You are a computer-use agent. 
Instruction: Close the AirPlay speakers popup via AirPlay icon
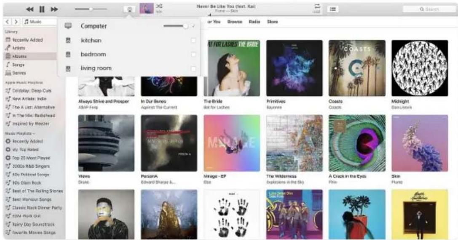tap(130, 9)
